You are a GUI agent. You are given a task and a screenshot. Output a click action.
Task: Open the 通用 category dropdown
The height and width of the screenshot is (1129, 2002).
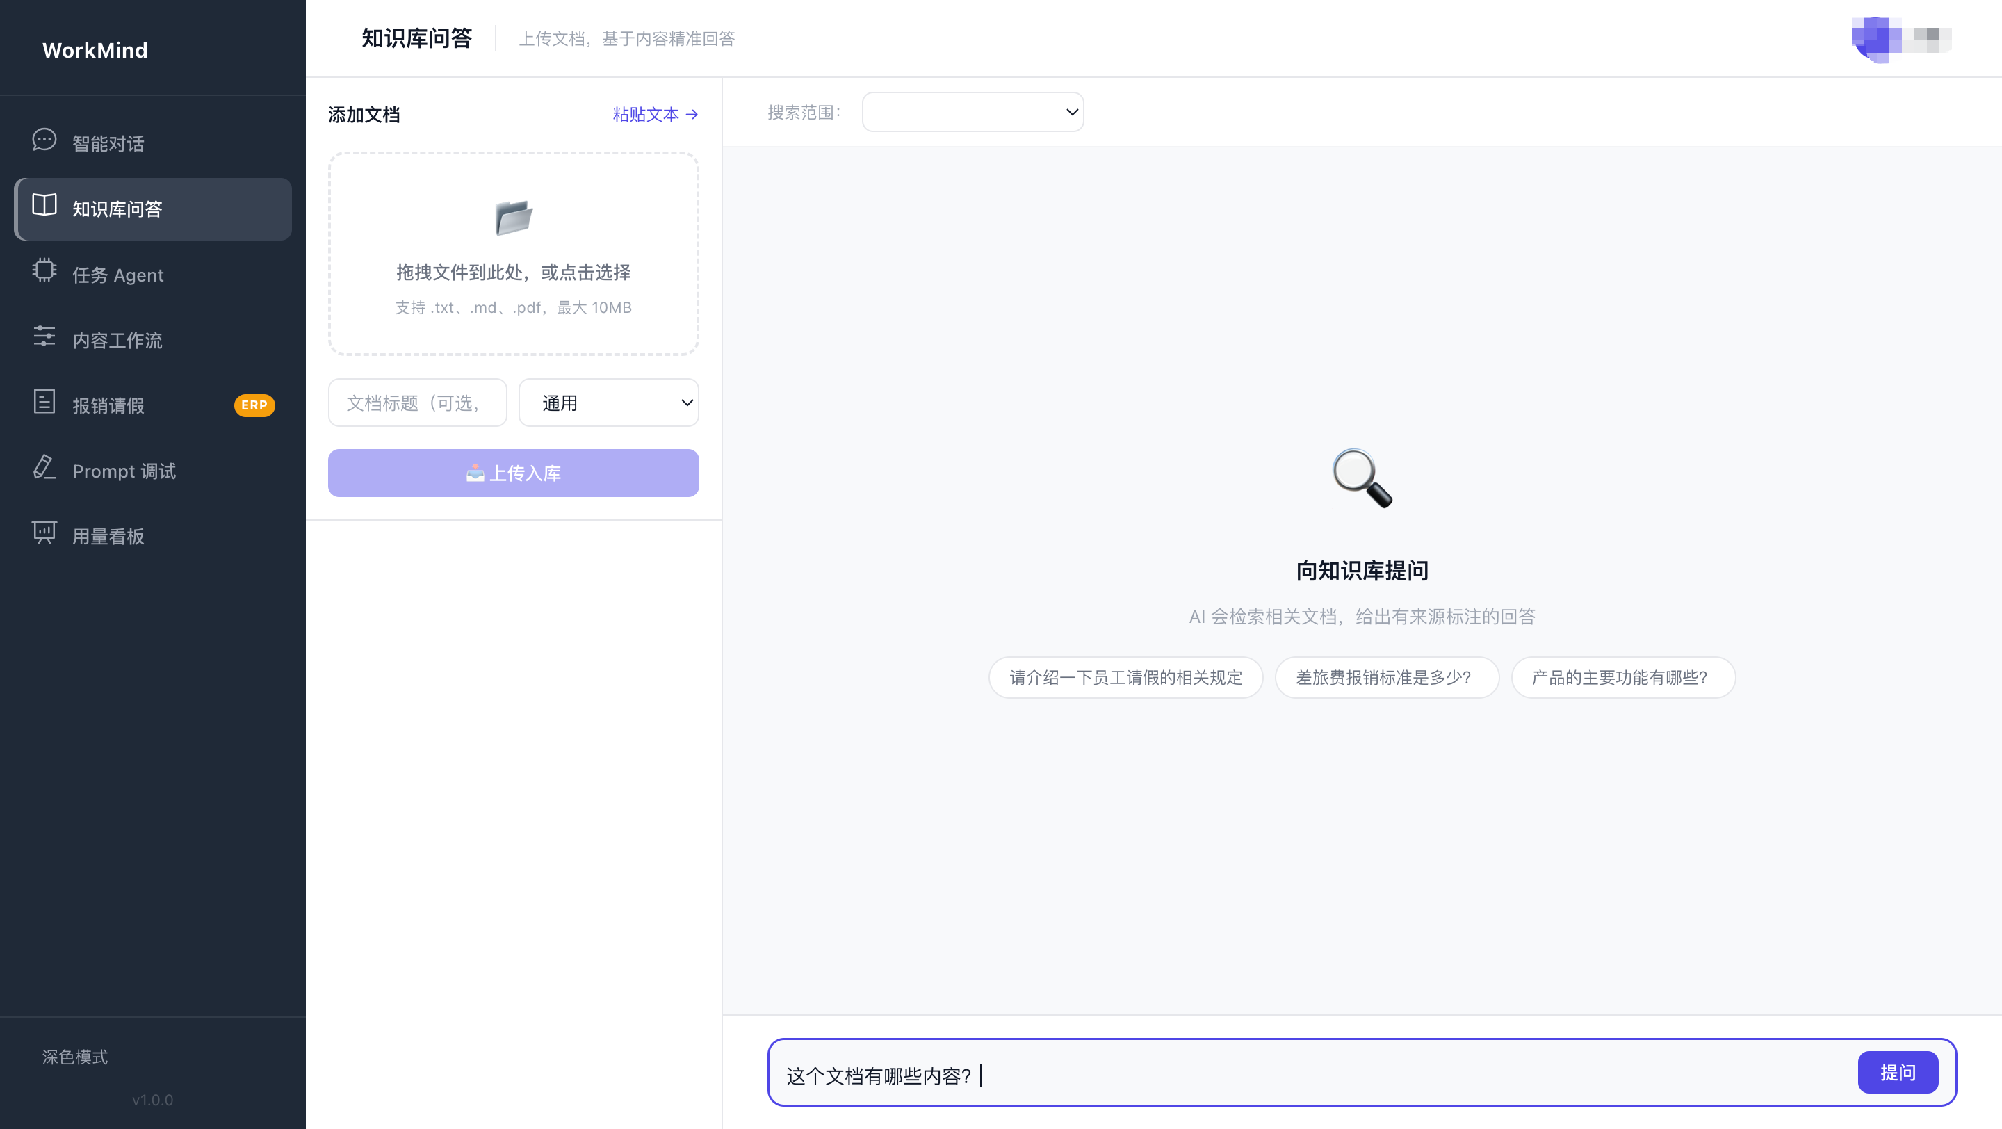[x=608, y=403]
